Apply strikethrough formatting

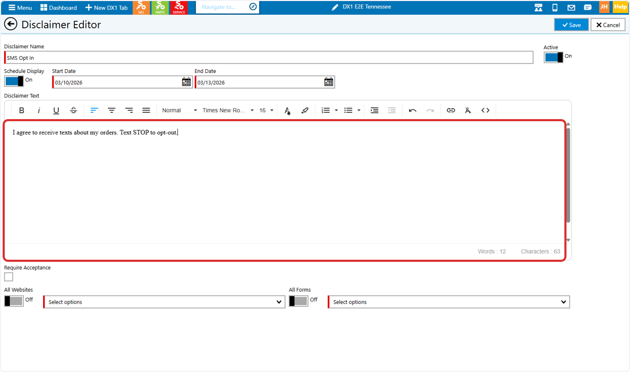(73, 110)
